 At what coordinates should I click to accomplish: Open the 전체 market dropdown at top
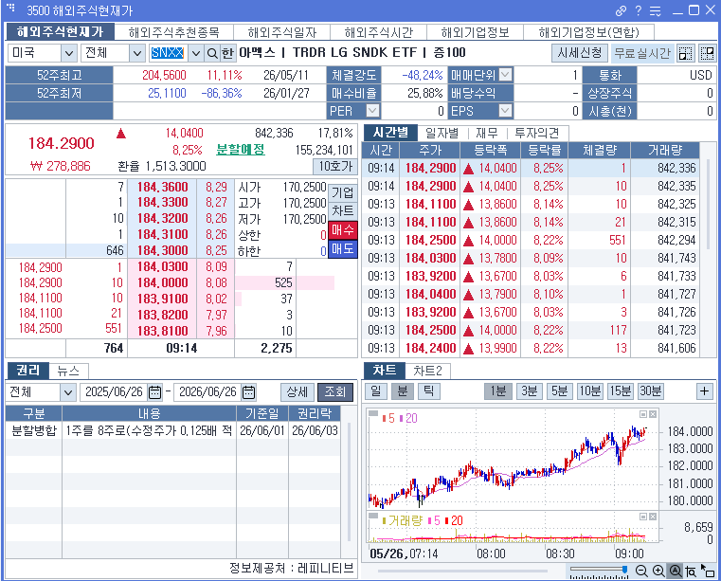[137, 53]
